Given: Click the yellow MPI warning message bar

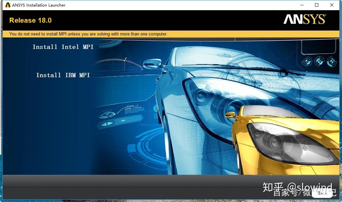Looking at the screenshot, I should [171, 34].
